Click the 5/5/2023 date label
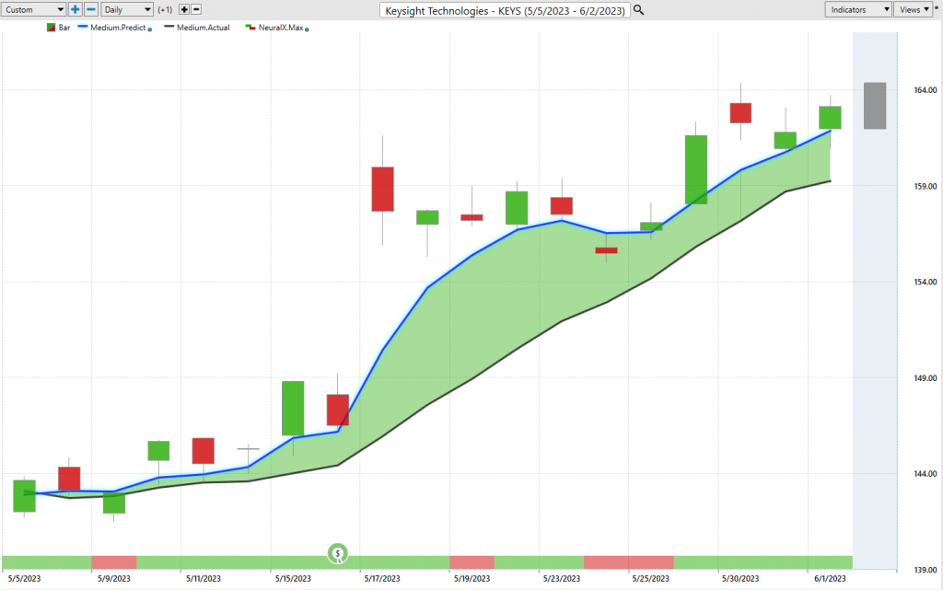Screen dimensions: 943x590 click(24, 579)
